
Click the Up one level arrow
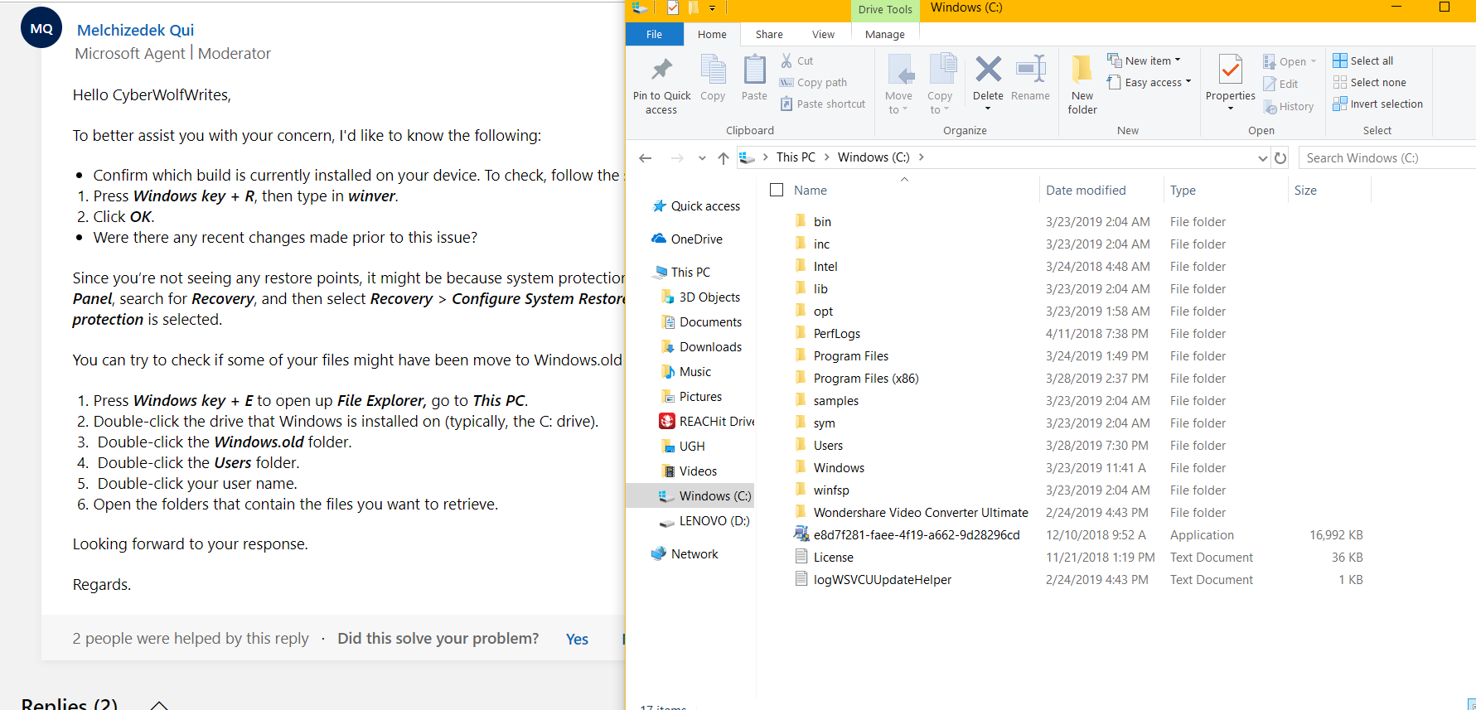(x=723, y=157)
